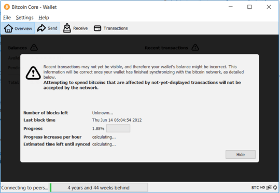
Task: Click the Send arrow icon
Action: [x=41, y=28]
